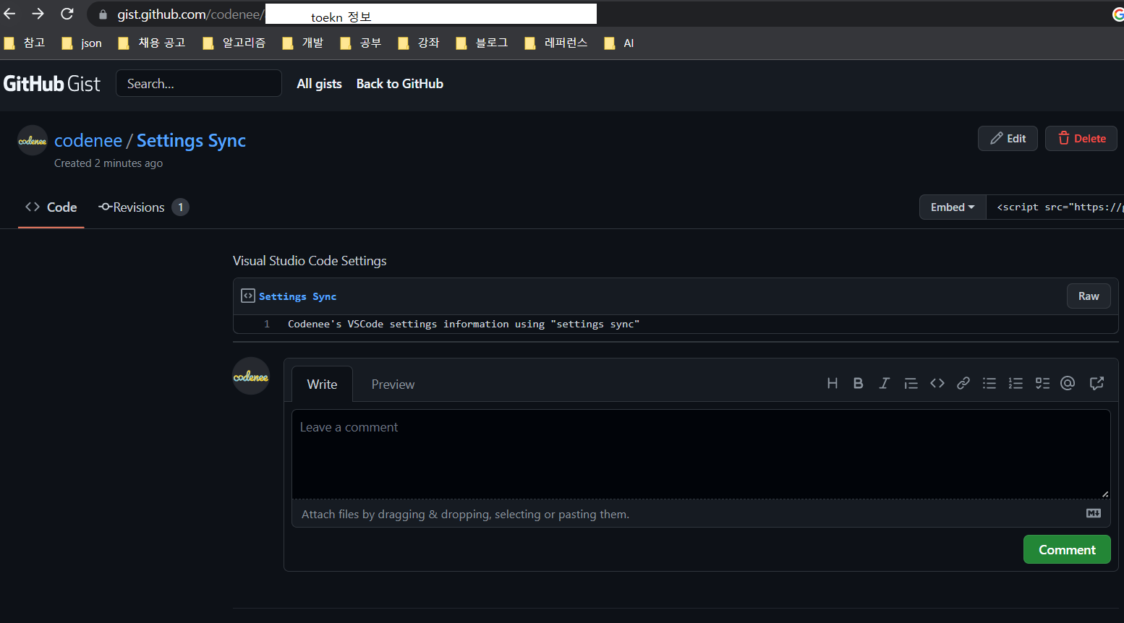Open the 레퍼런스 bookmark folder
Screen dimensions: 1124x623
click(x=556, y=43)
